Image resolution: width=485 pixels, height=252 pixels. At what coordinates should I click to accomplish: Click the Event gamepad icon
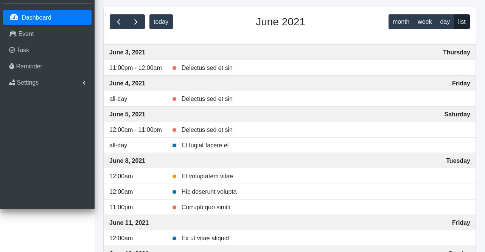point(13,34)
